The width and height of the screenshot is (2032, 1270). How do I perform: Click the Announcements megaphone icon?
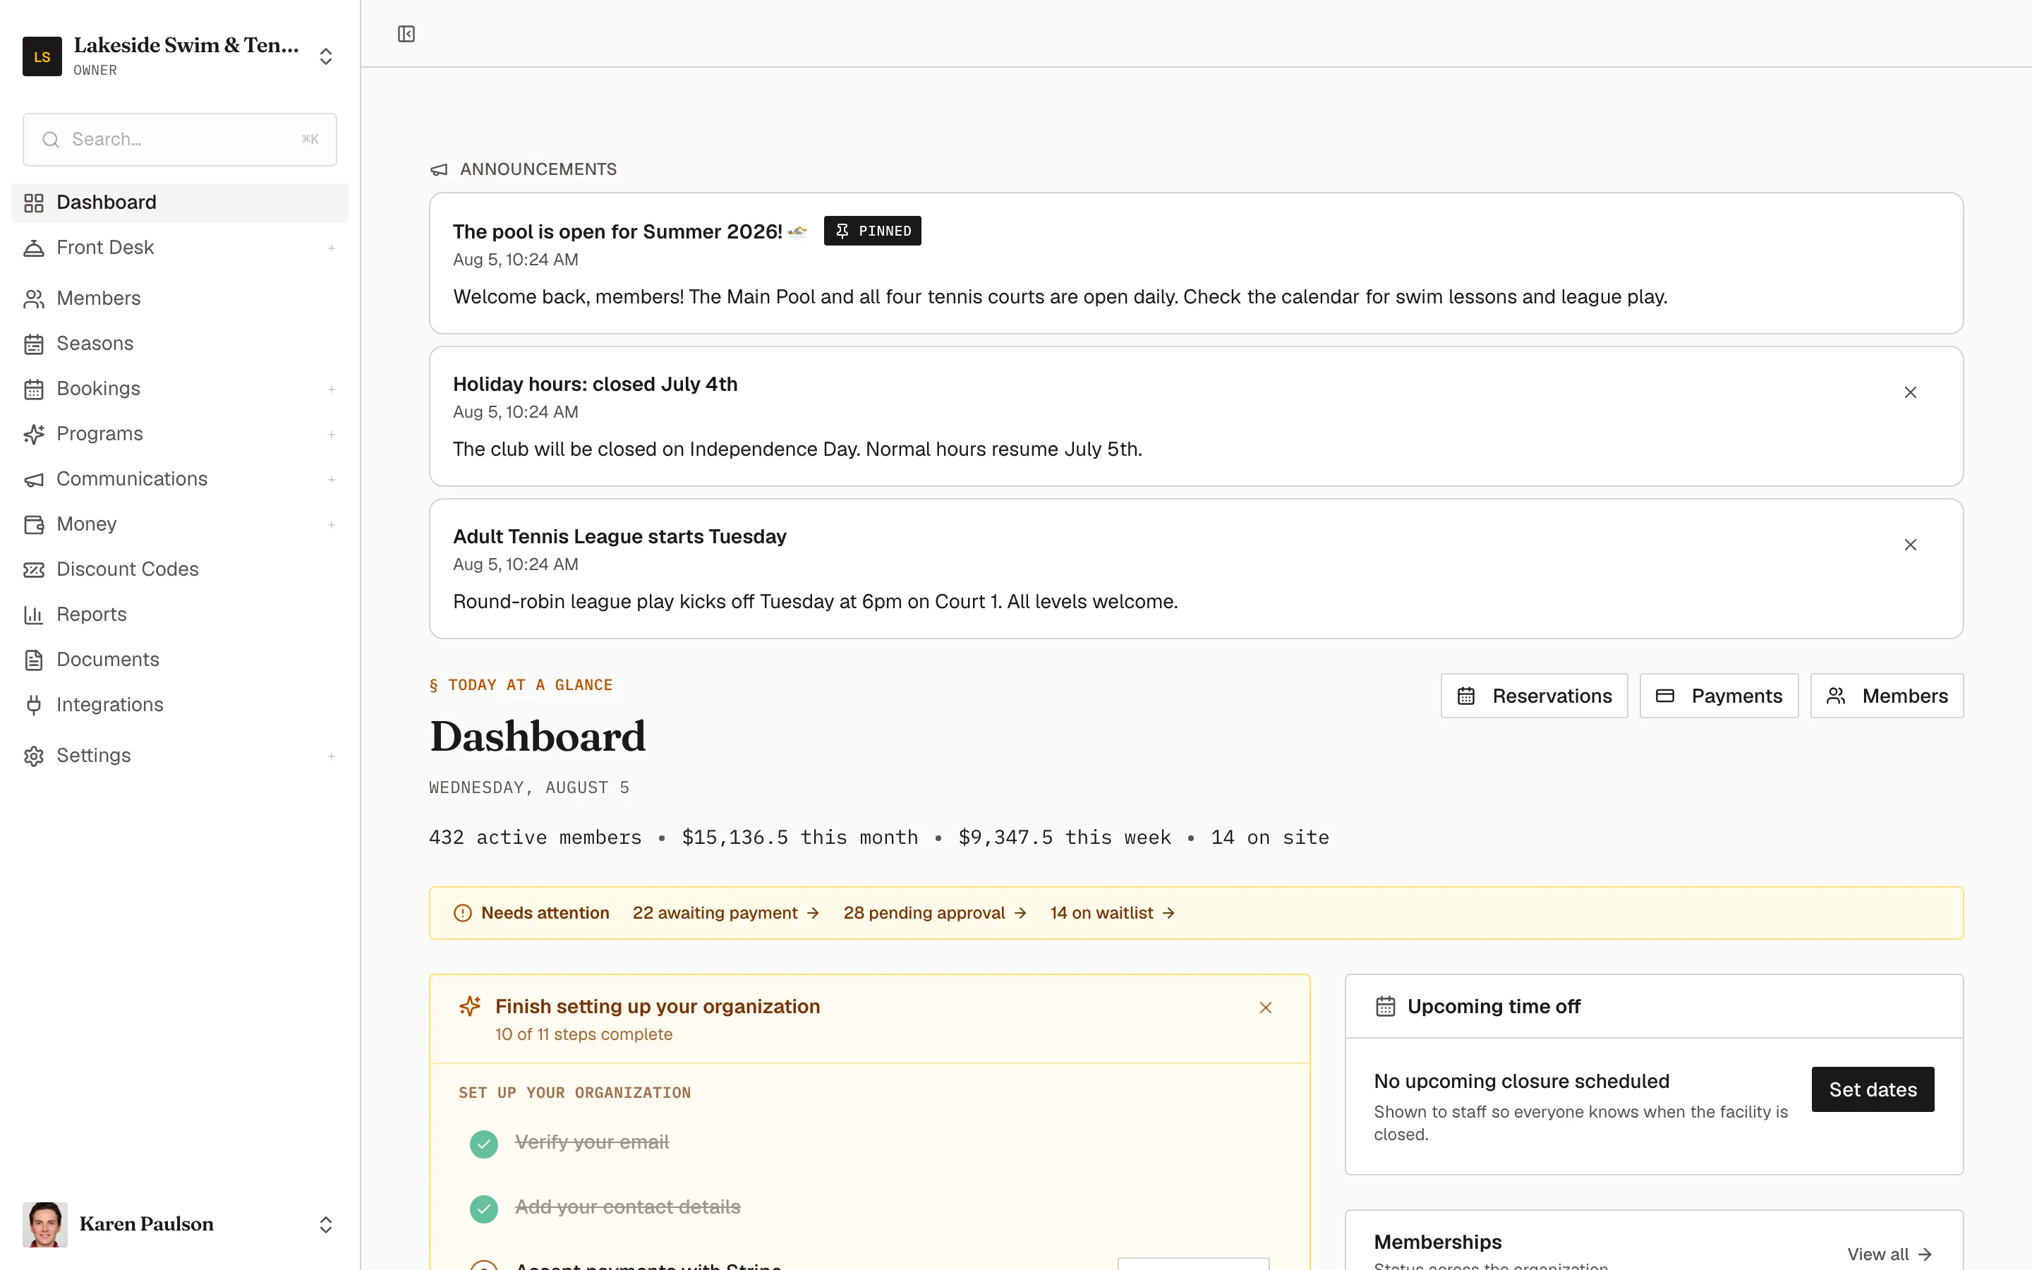(x=439, y=169)
